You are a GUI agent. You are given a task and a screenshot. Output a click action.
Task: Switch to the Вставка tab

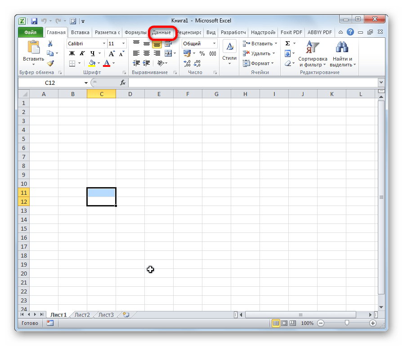80,32
